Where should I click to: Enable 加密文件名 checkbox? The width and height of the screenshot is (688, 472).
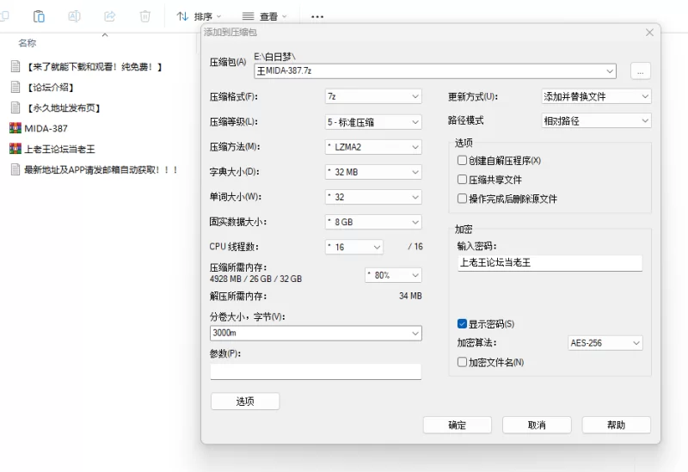[x=462, y=362]
